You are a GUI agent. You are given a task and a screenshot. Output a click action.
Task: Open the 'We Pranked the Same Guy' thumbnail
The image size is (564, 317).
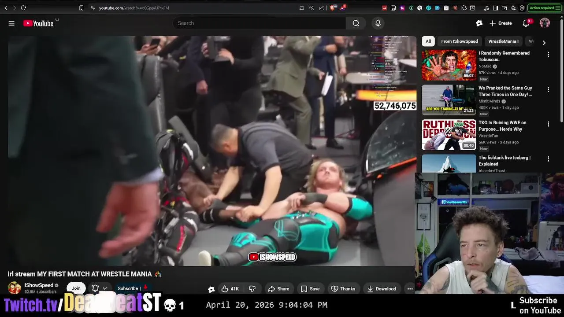449,100
